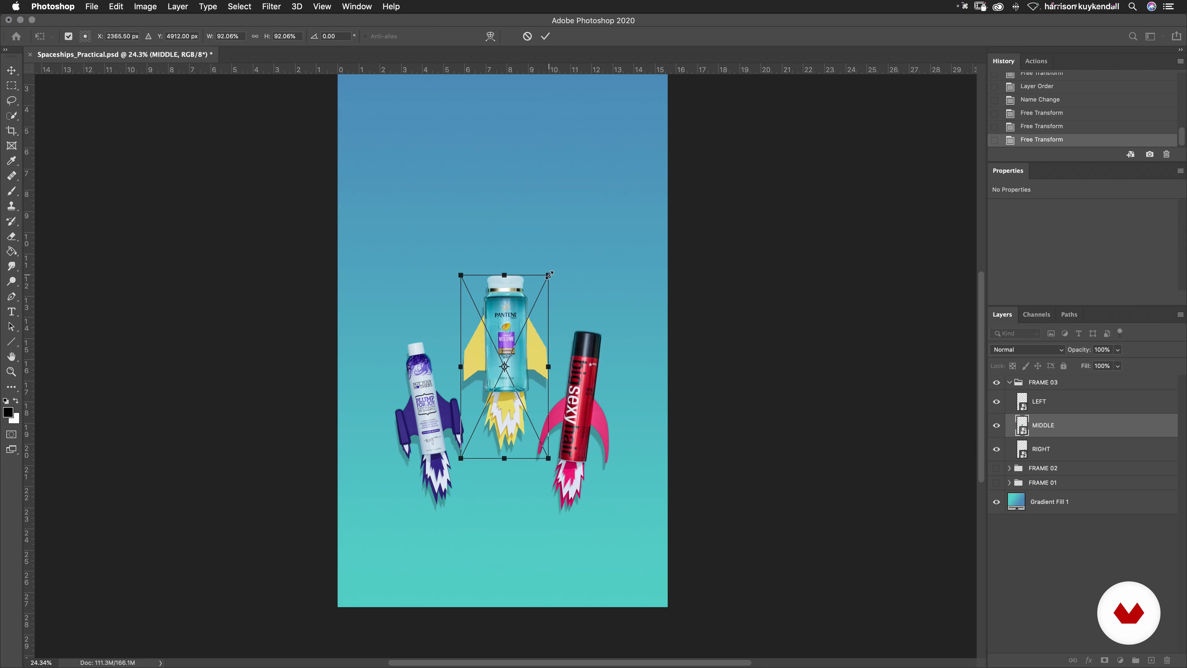Create new snapshot camera icon in History panel

pyautogui.click(x=1150, y=154)
